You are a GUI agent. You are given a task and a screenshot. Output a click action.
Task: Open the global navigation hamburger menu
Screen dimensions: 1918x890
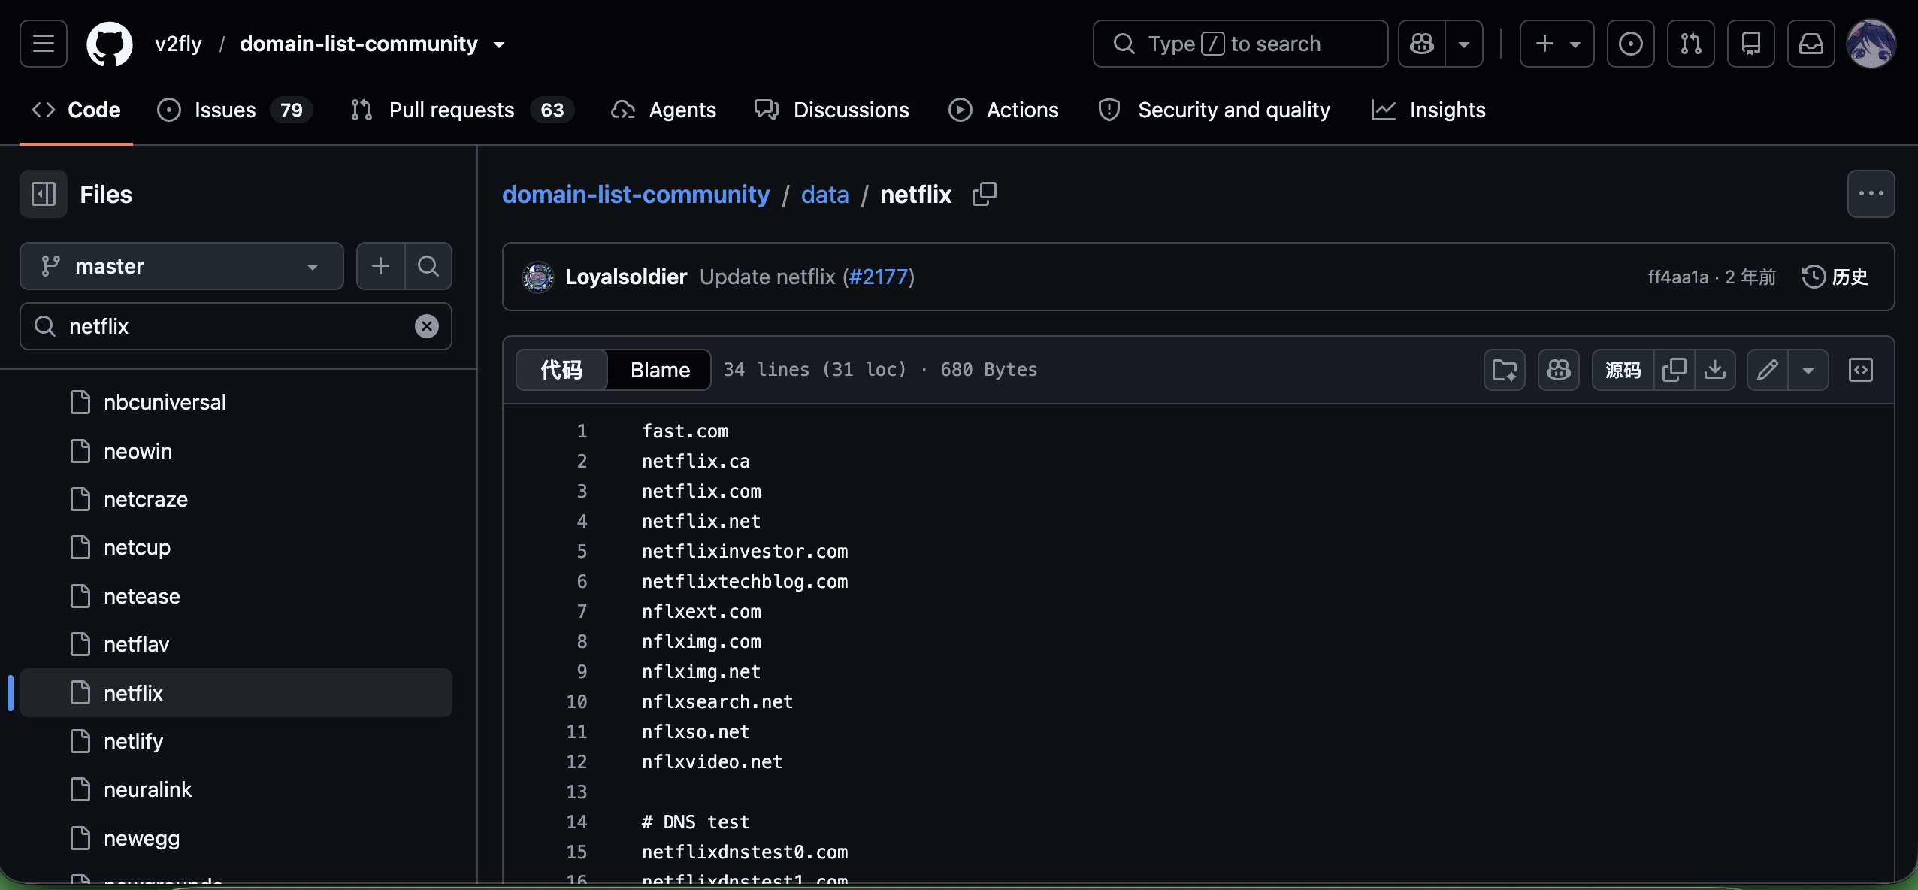tap(44, 44)
